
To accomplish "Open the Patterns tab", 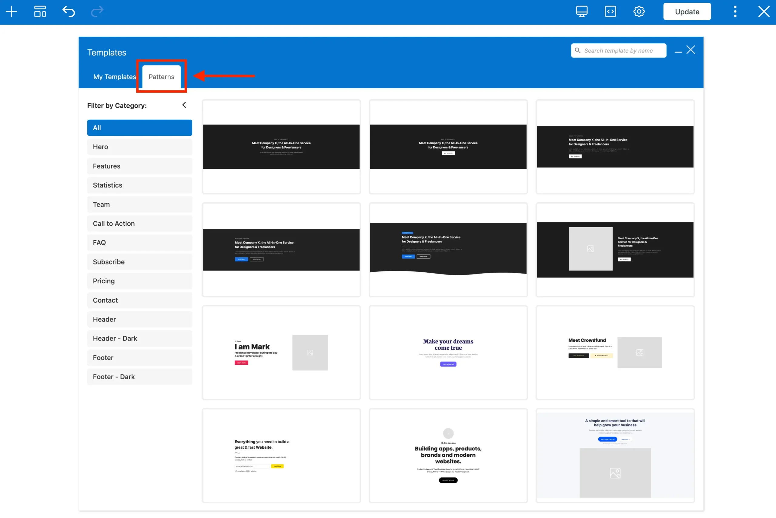I will [x=161, y=77].
